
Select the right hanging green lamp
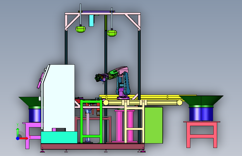tap(112, 33)
